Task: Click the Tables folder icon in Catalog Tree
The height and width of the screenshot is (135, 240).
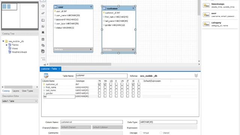Action: pos(10,45)
